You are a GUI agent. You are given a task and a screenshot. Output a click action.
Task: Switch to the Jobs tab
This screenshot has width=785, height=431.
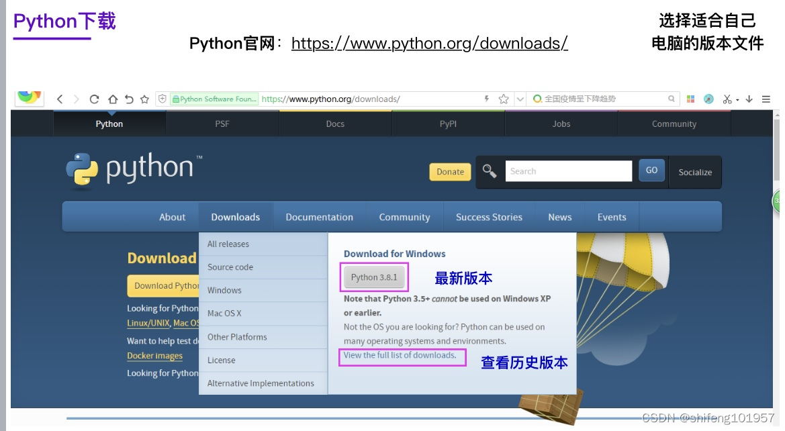561,124
